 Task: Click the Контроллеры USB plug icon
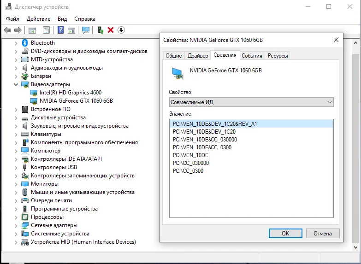click(25, 167)
